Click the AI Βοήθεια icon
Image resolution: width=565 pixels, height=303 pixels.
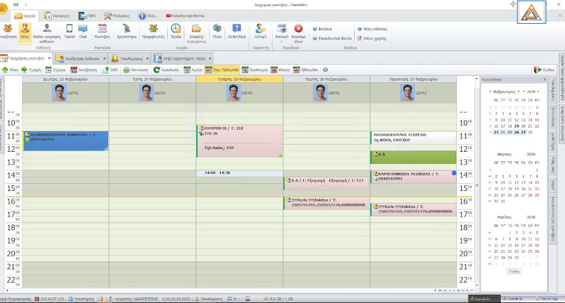tap(236, 31)
